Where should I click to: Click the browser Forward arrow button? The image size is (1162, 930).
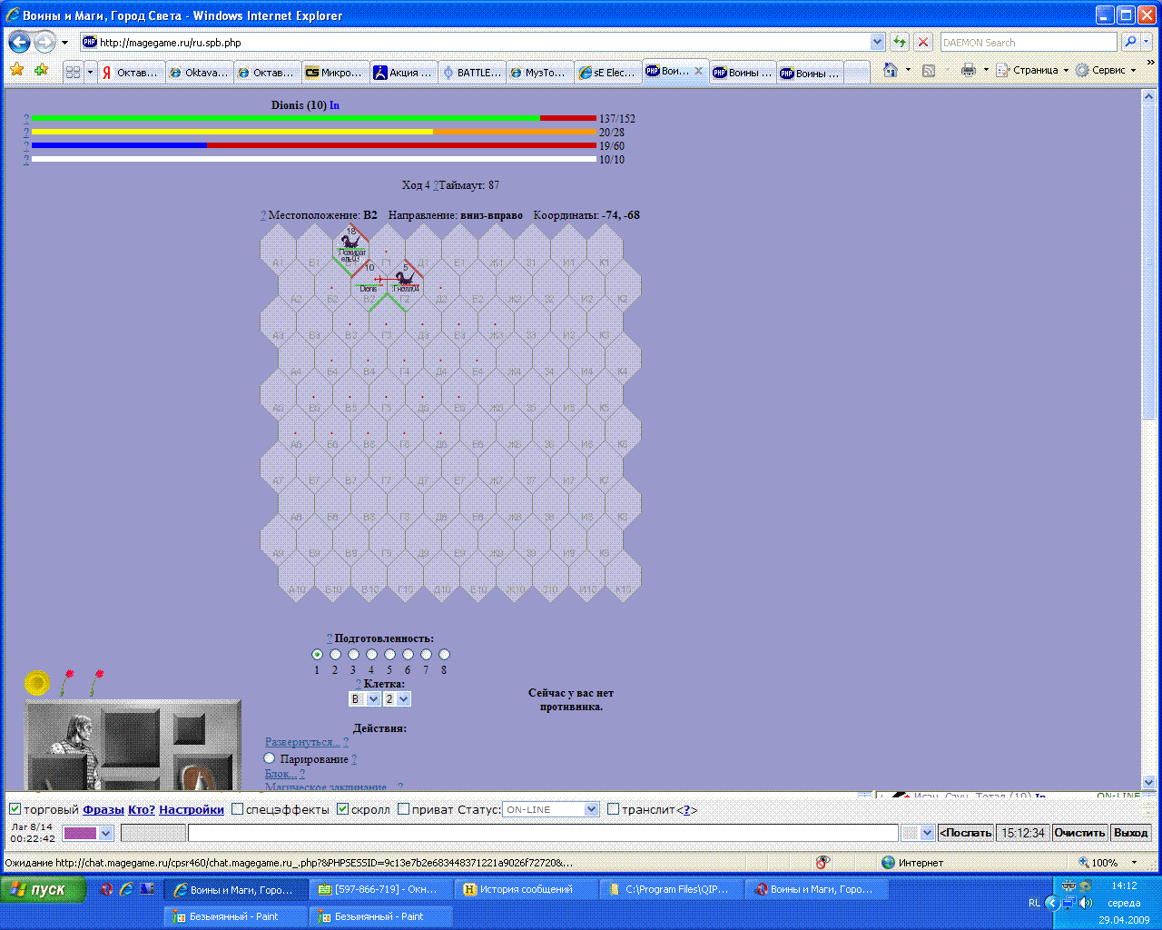[44, 42]
